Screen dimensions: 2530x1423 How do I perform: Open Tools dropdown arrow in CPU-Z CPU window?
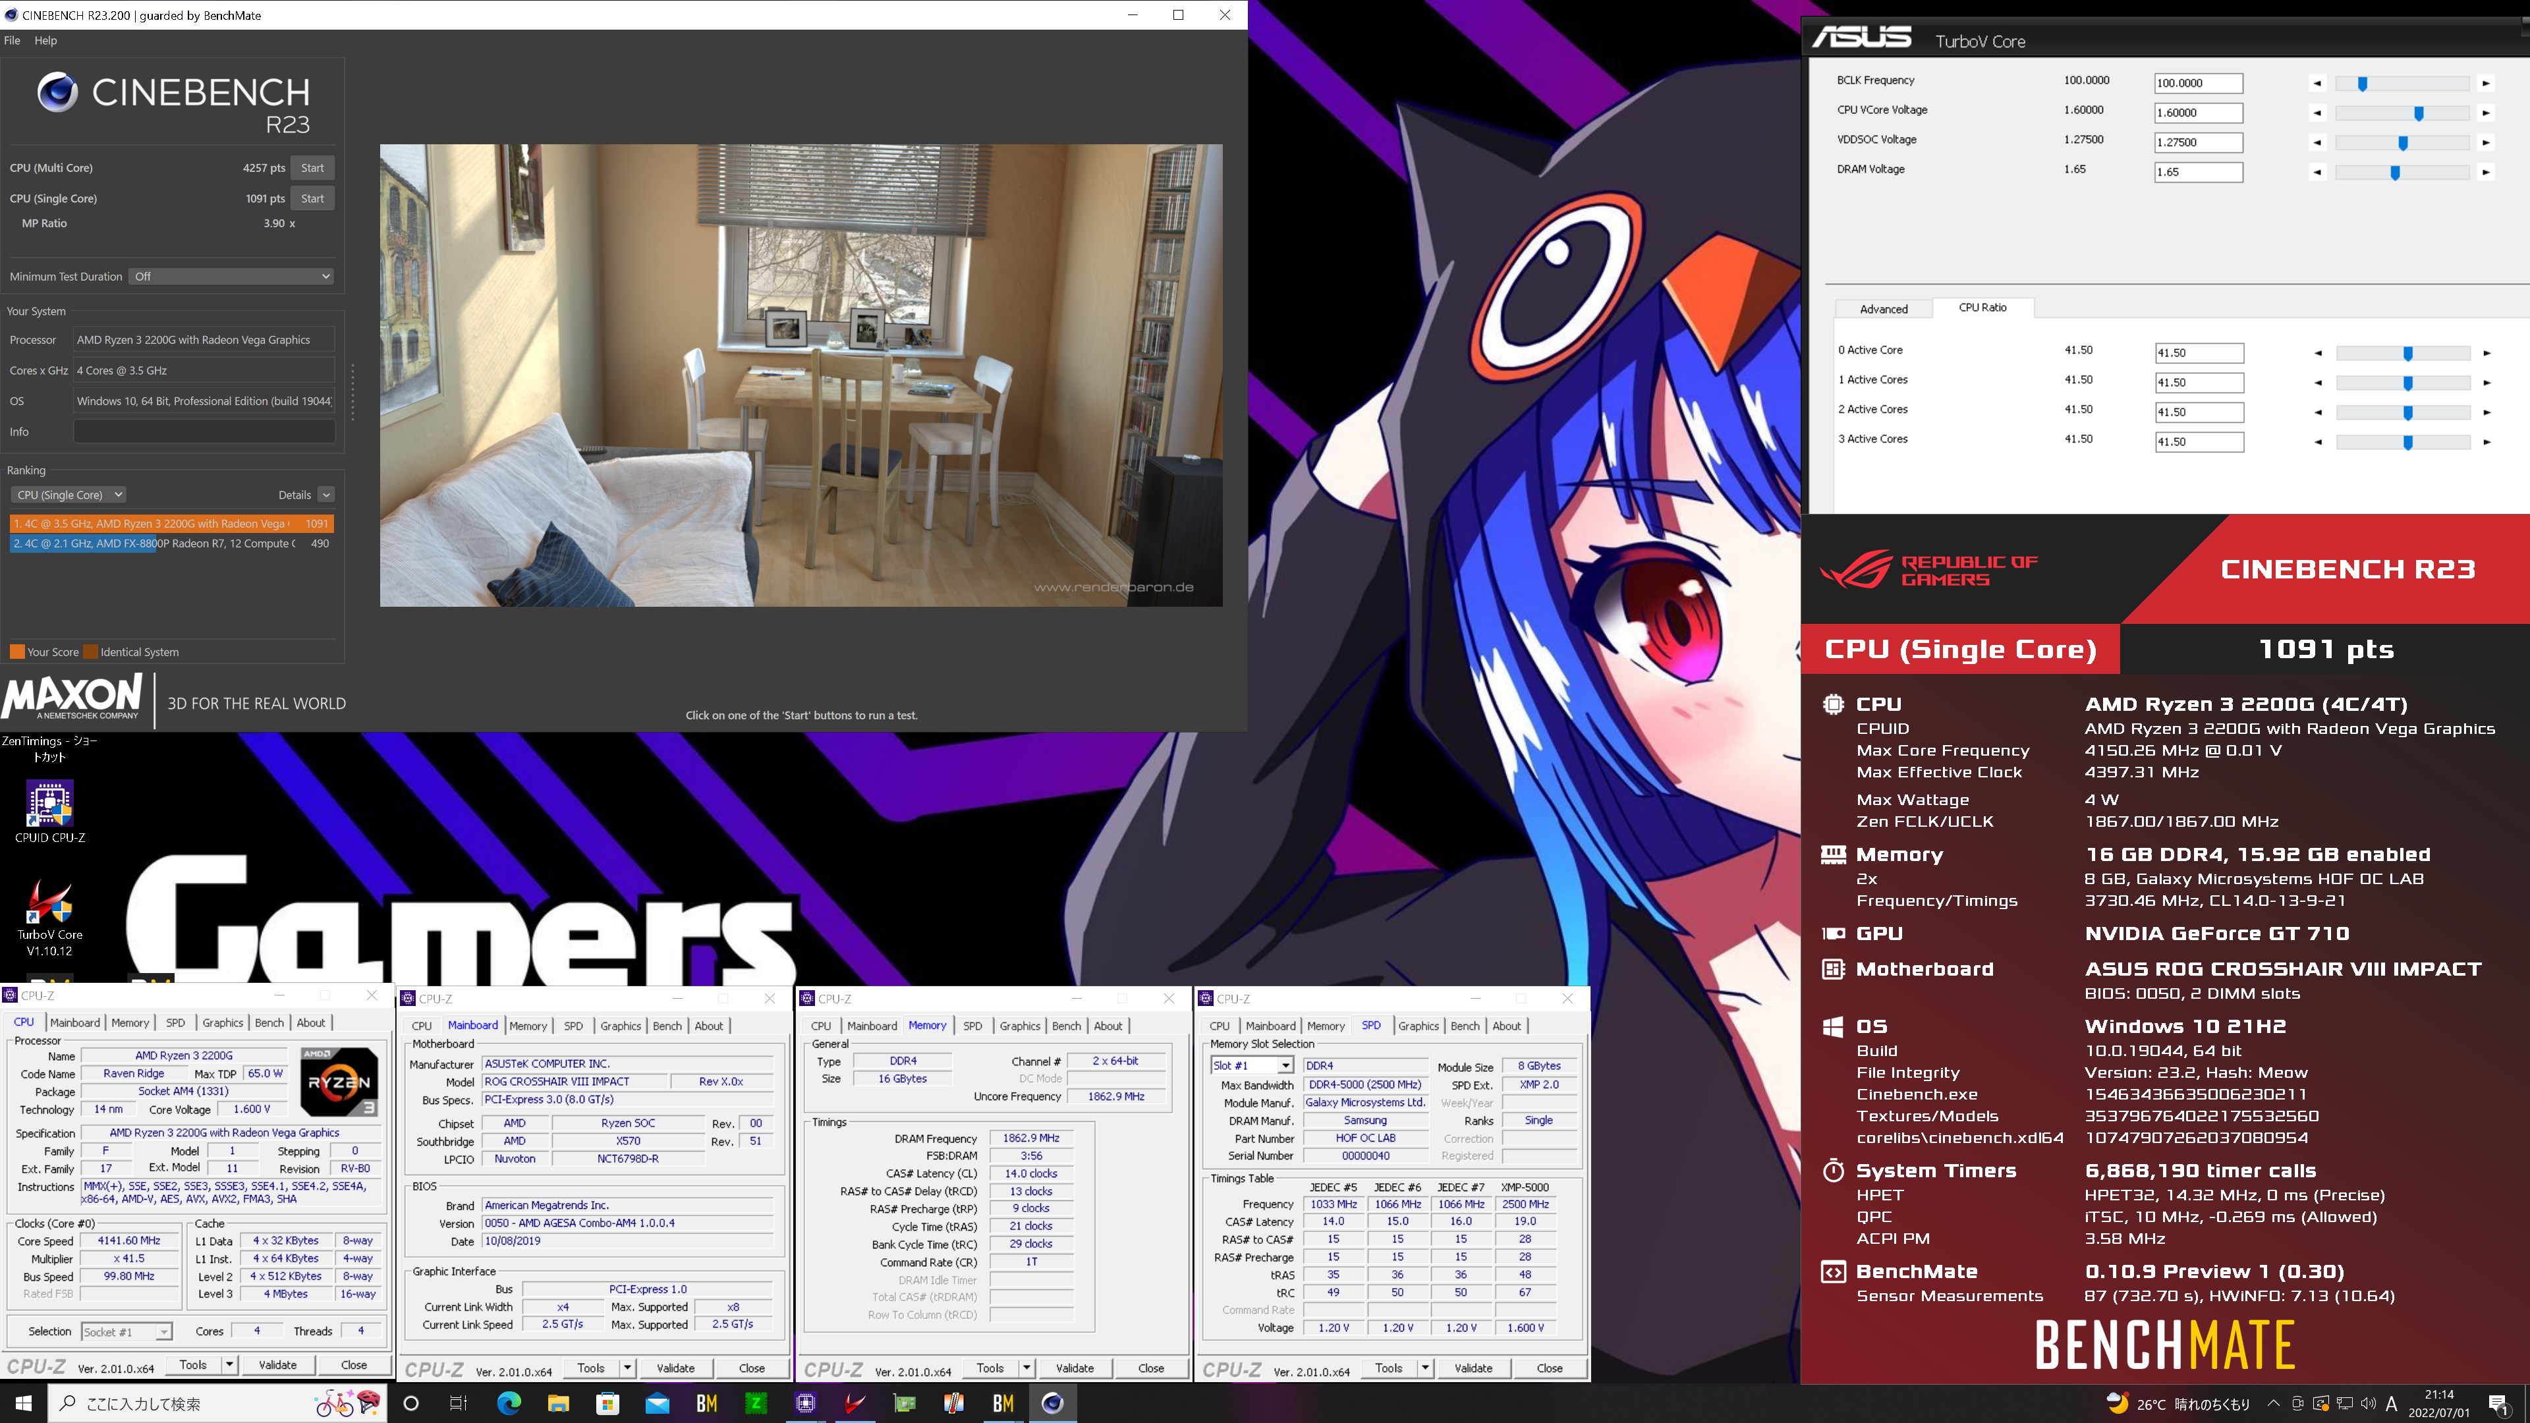pos(229,1365)
